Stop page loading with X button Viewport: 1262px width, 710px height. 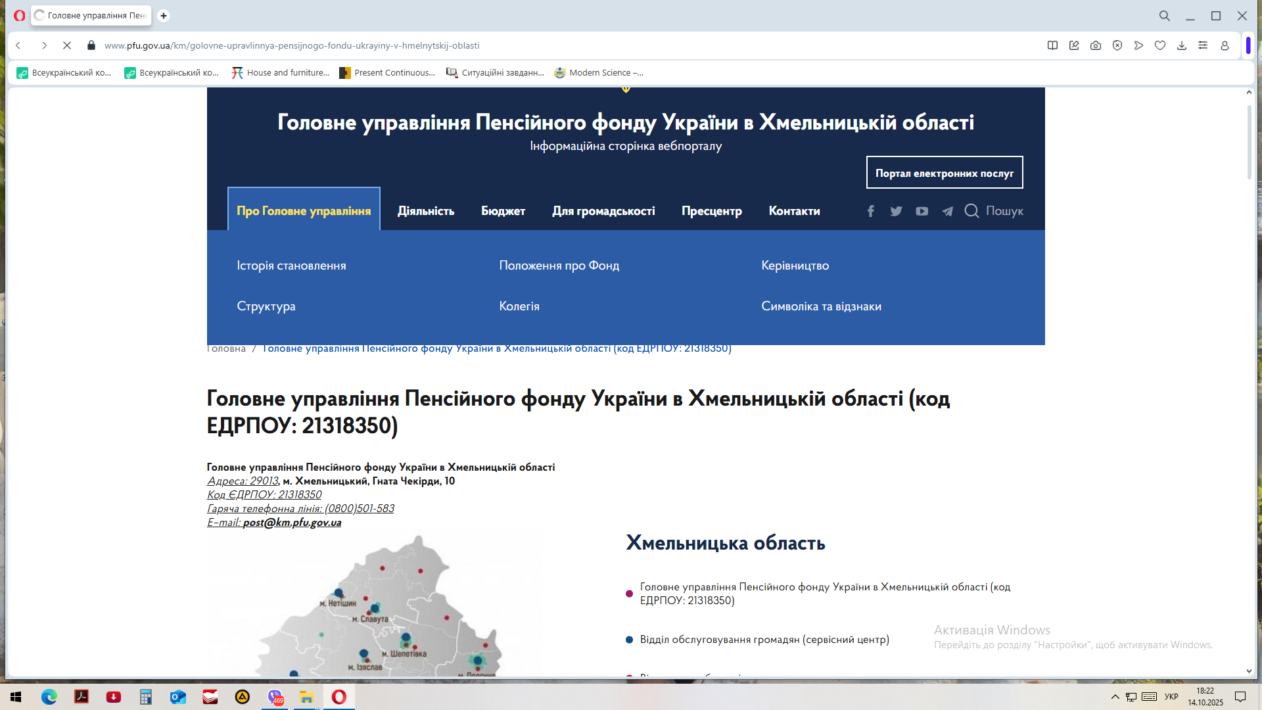(67, 45)
